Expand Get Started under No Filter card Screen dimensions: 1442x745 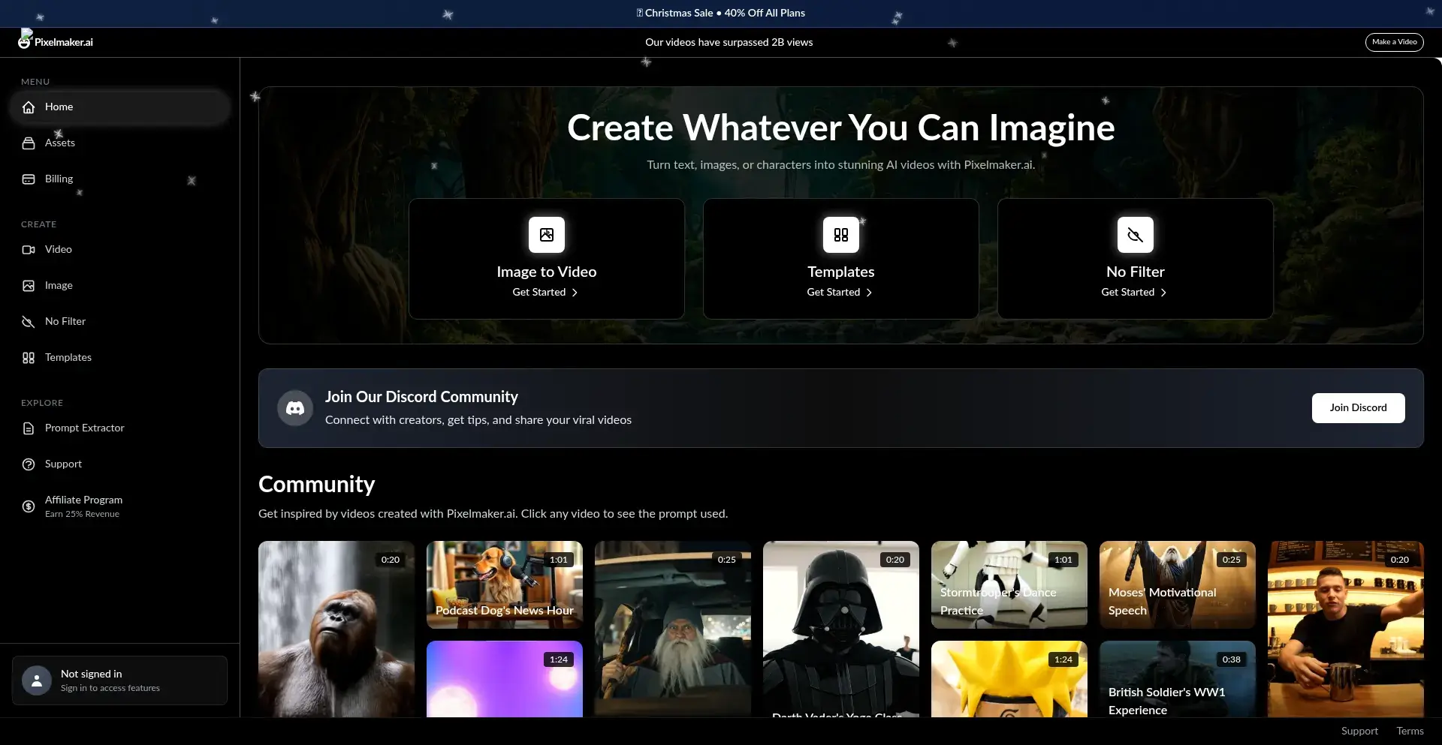pyautogui.click(x=1134, y=292)
